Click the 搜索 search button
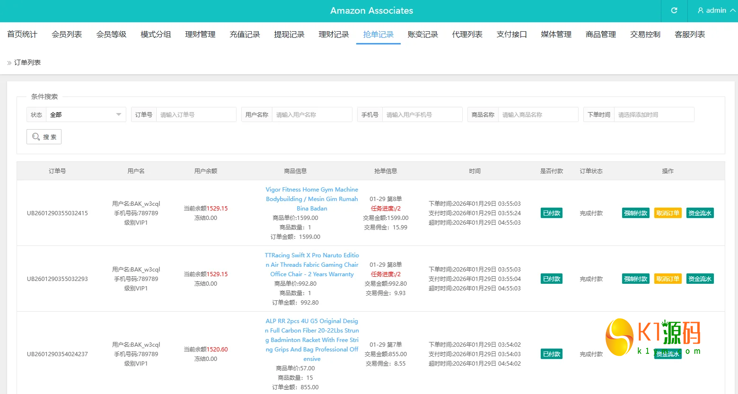The width and height of the screenshot is (738, 394). pyautogui.click(x=44, y=137)
